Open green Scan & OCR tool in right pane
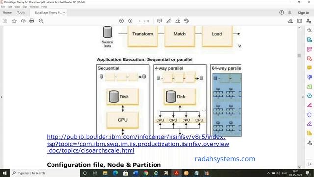This screenshot has width=314, height=177. 309,87
